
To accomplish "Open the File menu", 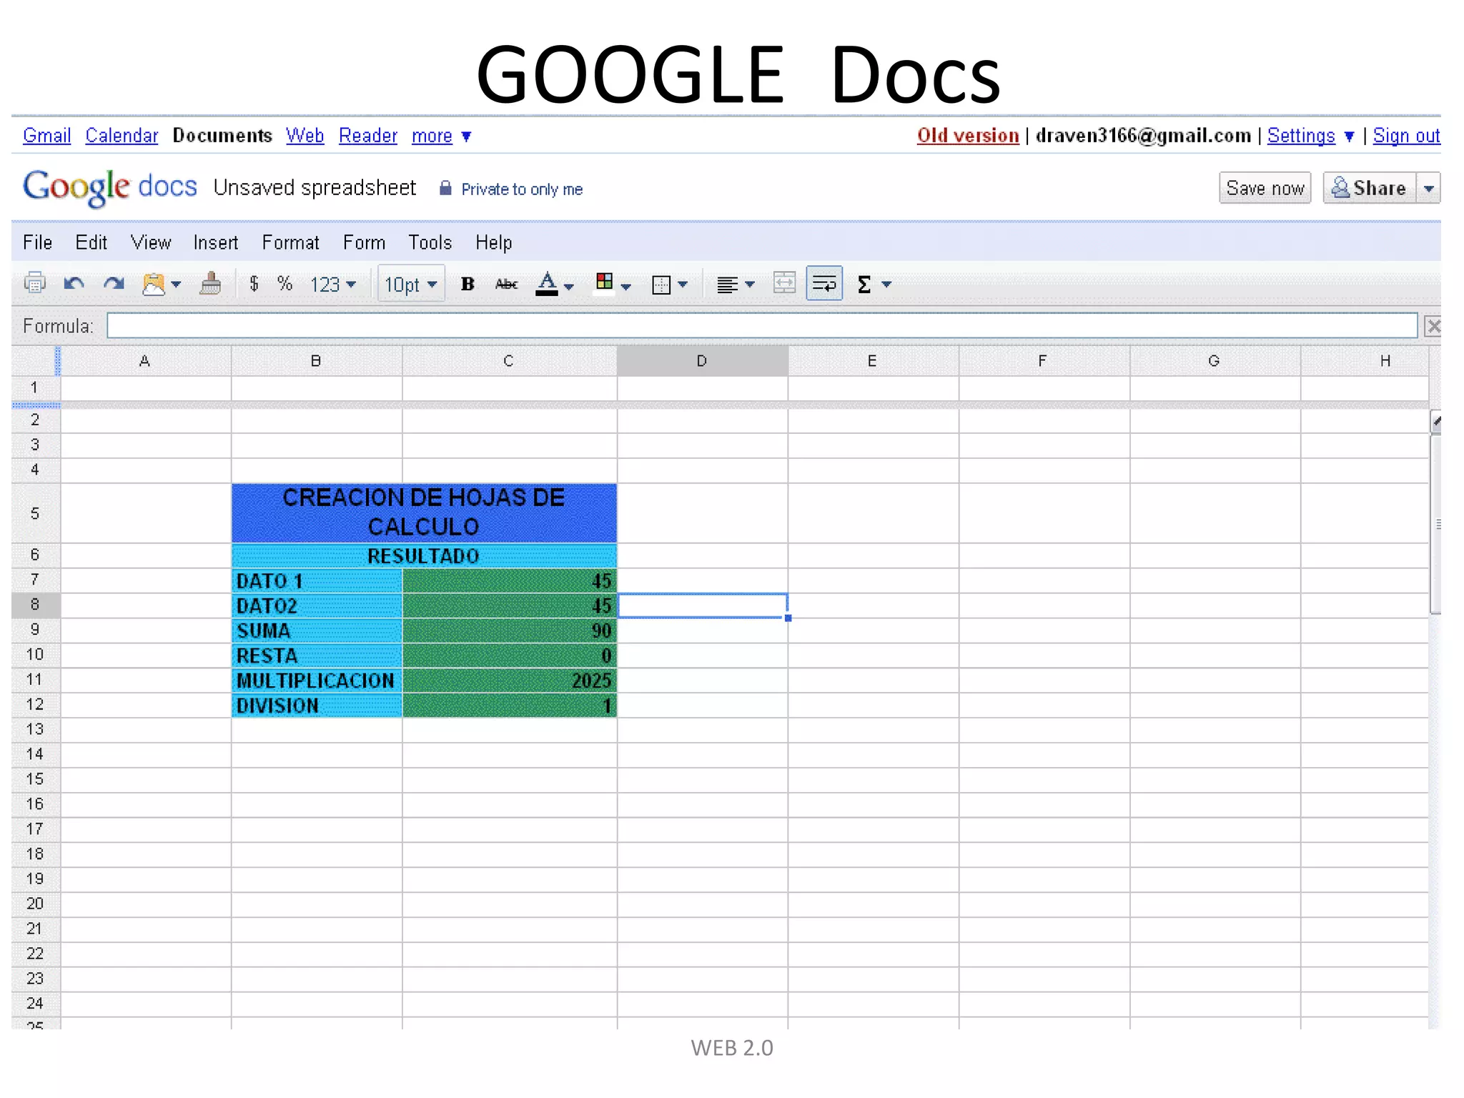I will (x=37, y=242).
